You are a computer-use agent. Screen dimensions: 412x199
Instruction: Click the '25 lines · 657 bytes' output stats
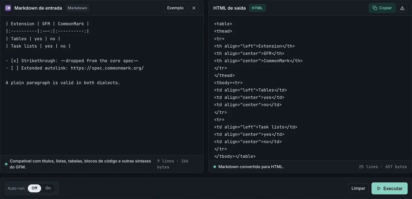pos(383,167)
